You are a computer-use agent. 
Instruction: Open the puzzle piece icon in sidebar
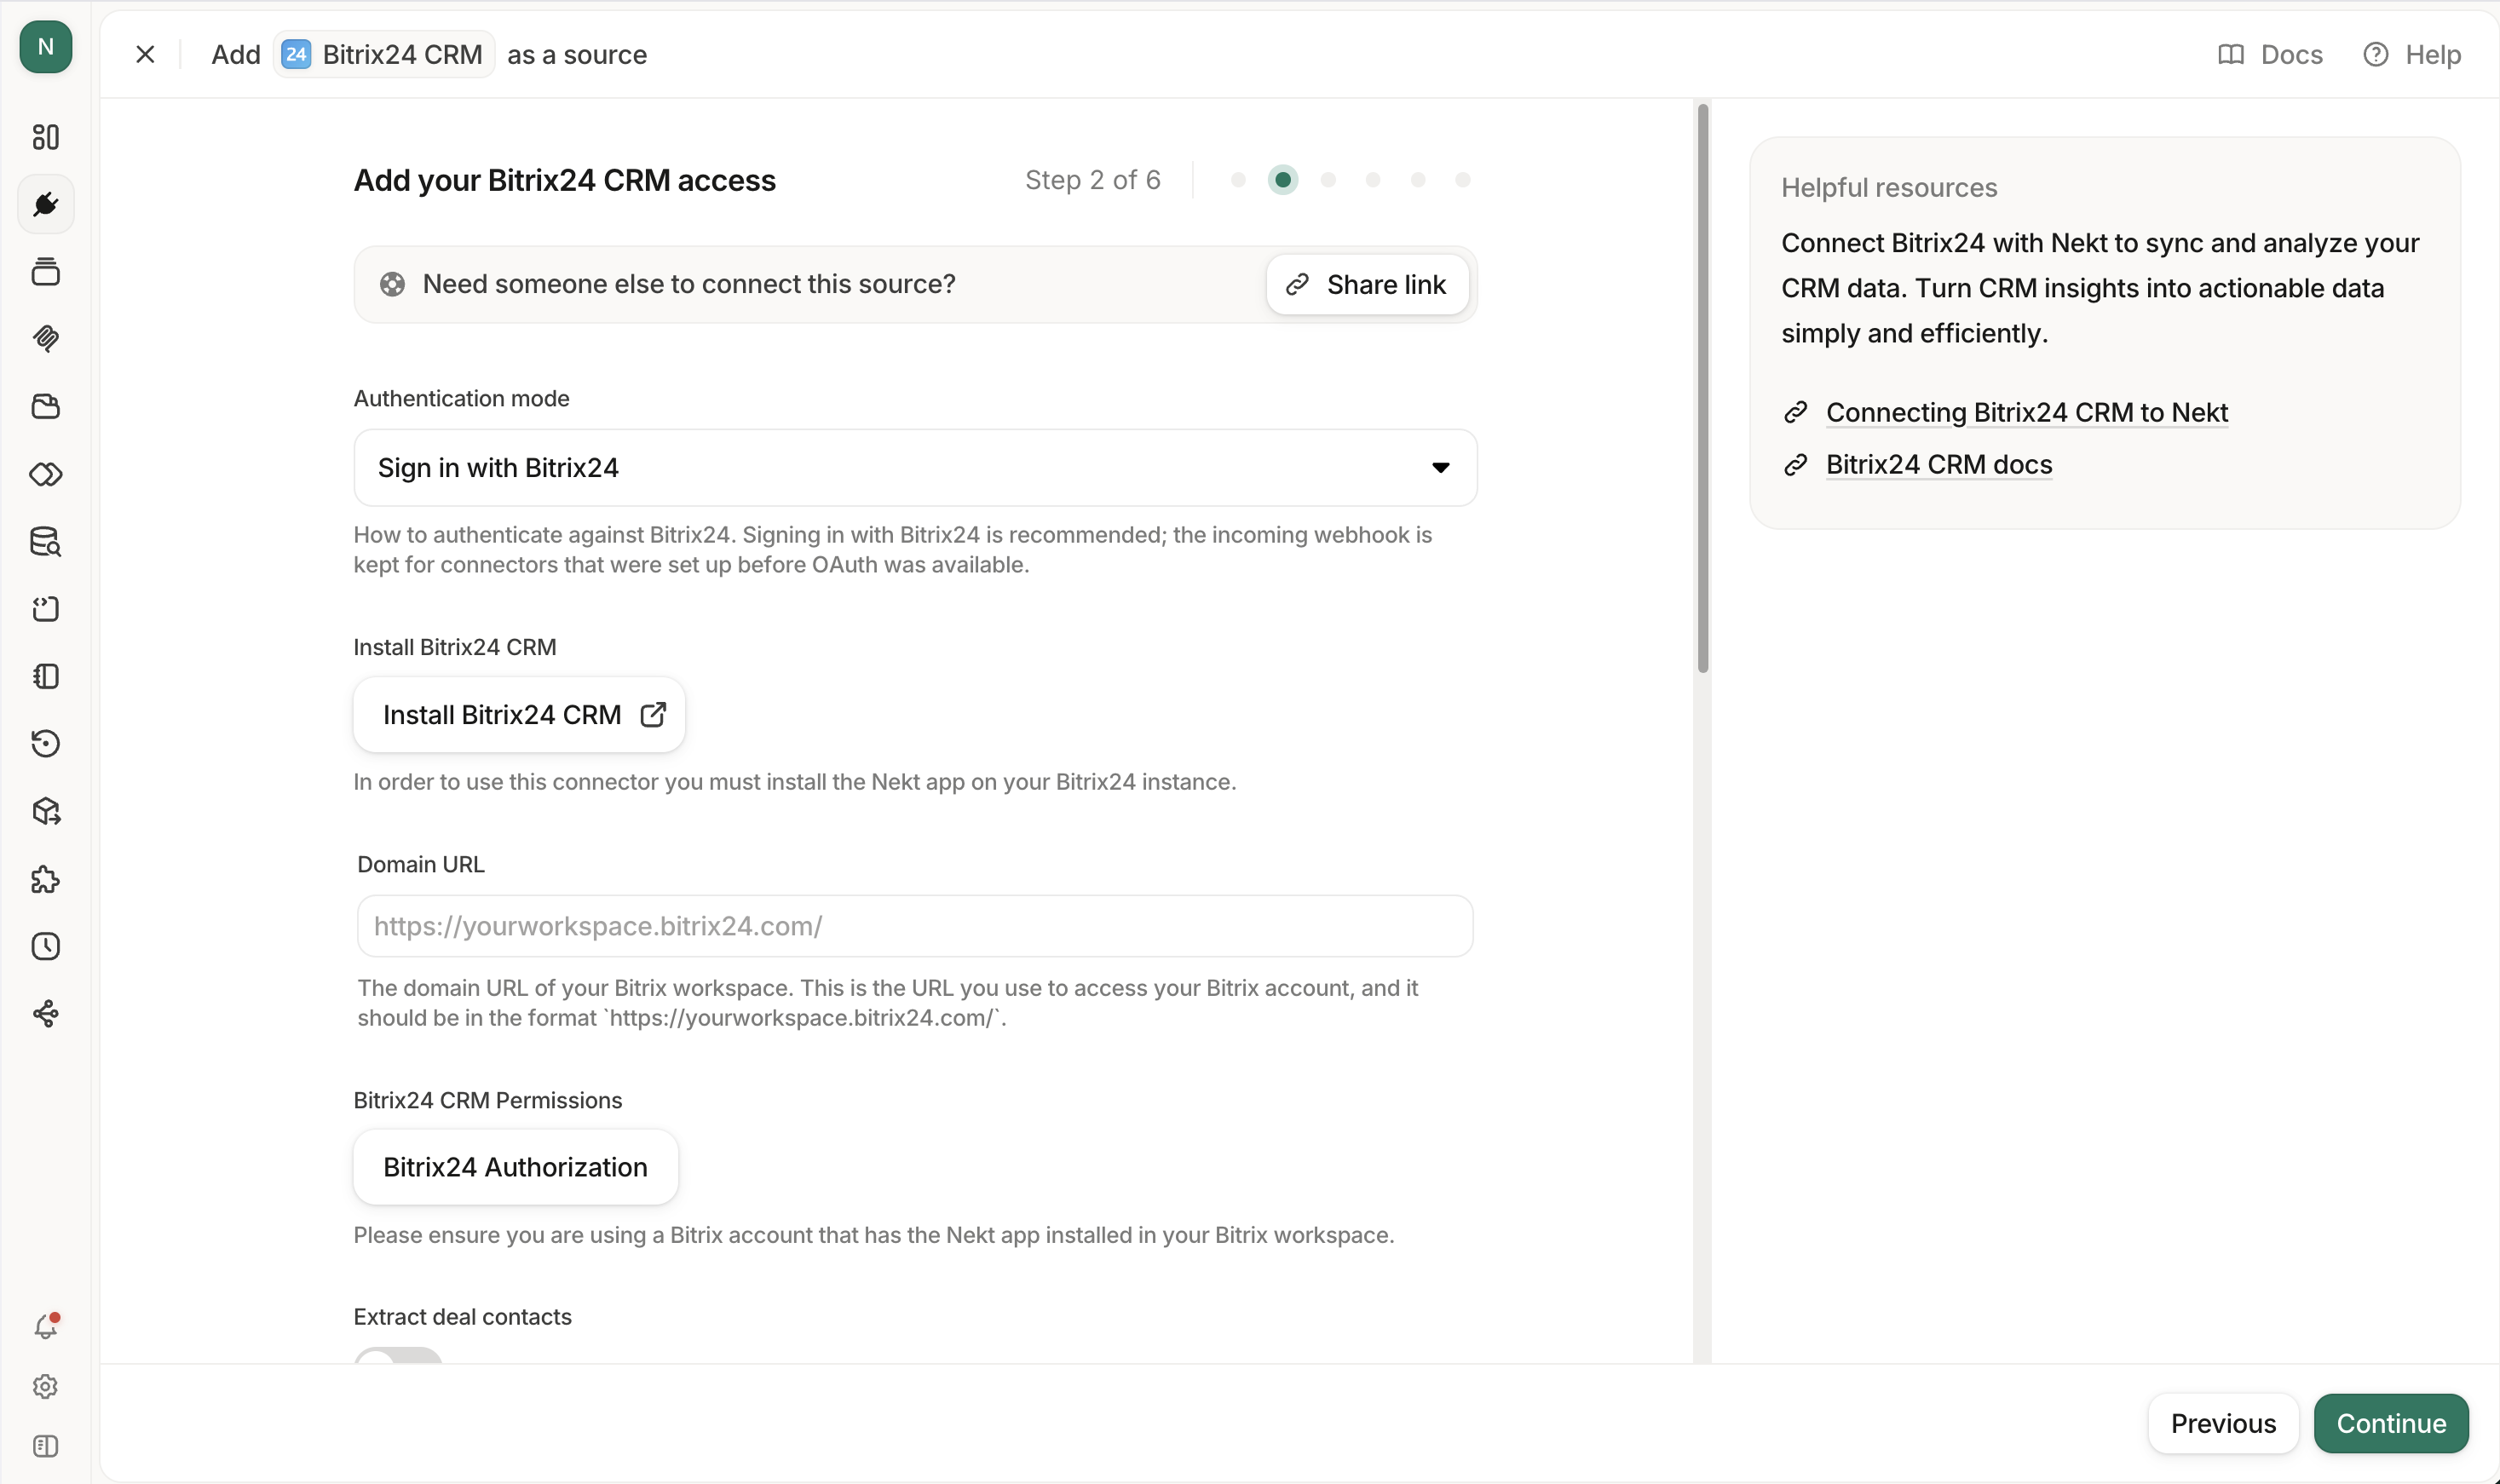coord(46,879)
